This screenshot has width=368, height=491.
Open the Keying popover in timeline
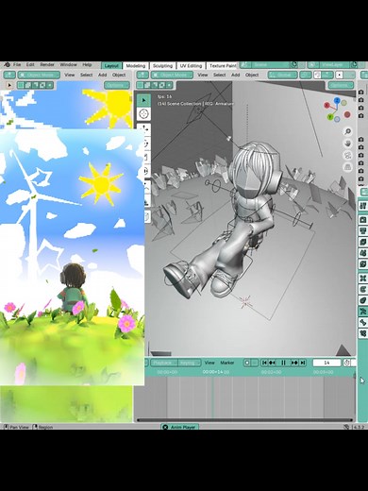(x=189, y=363)
